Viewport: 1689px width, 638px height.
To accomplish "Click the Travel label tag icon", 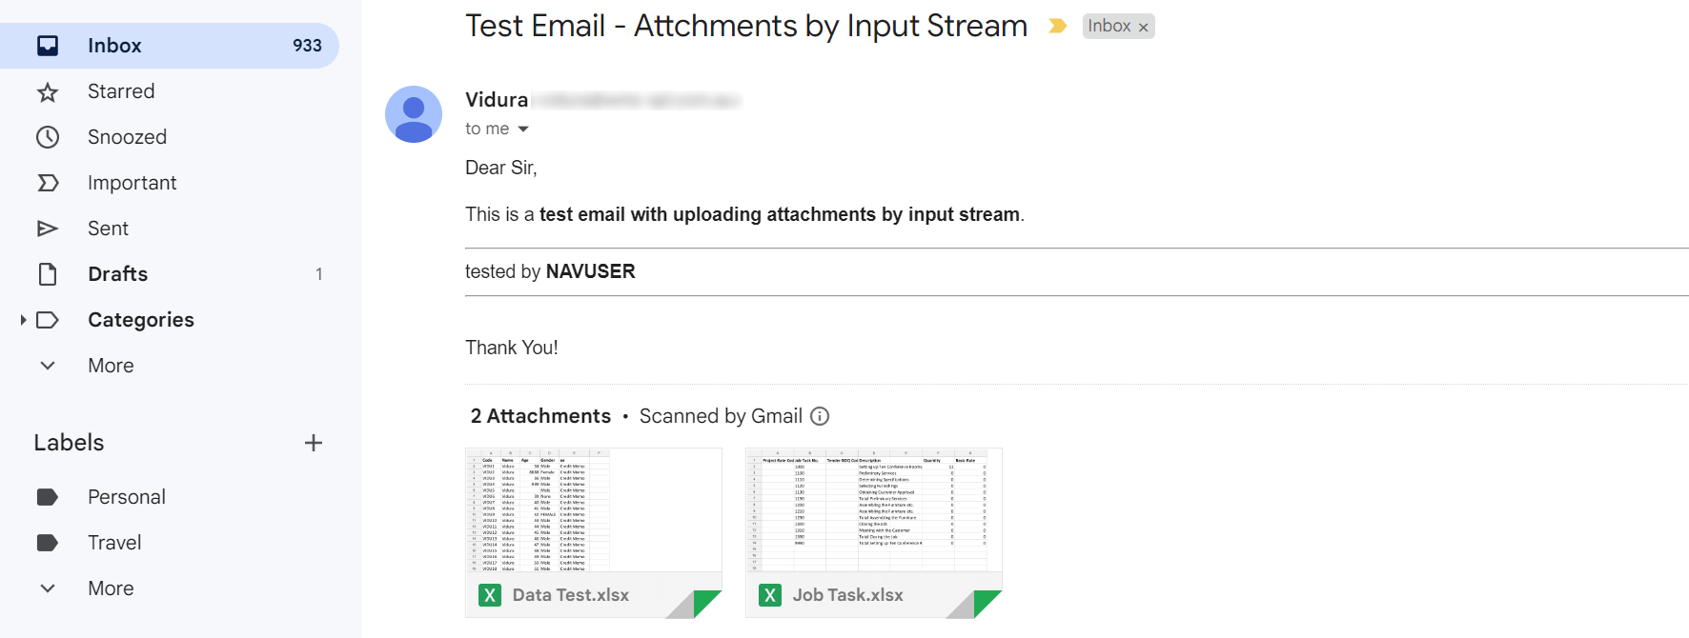I will pyautogui.click(x=47, y=542).
